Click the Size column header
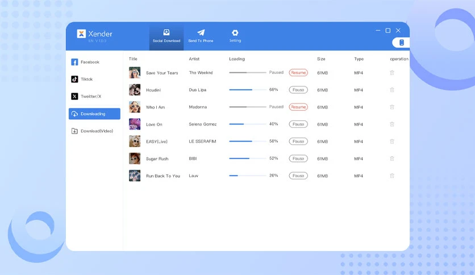Viewport: 475px width, 275px height. (321, 59)
